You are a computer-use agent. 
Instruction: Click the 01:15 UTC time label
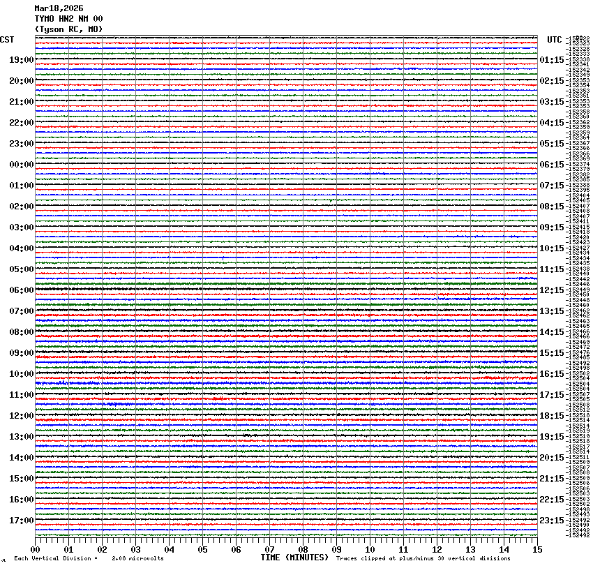point(552,60)
